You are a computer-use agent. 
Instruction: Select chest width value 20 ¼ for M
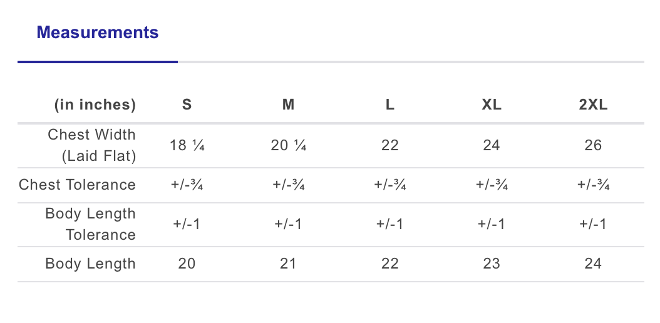[x=288, y=145]
